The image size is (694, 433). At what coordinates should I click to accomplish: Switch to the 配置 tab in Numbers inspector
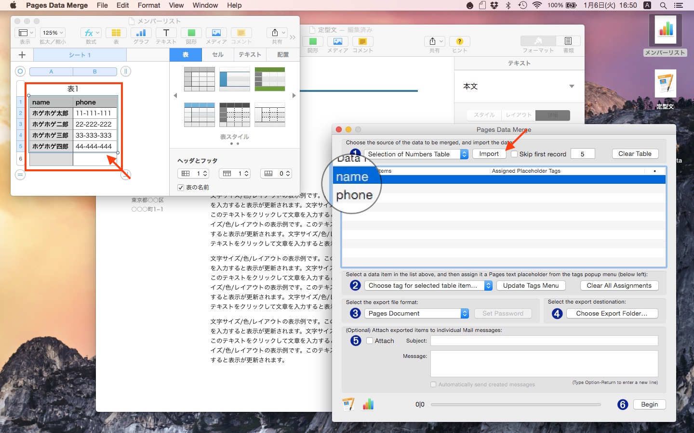(x=283, y=55)
